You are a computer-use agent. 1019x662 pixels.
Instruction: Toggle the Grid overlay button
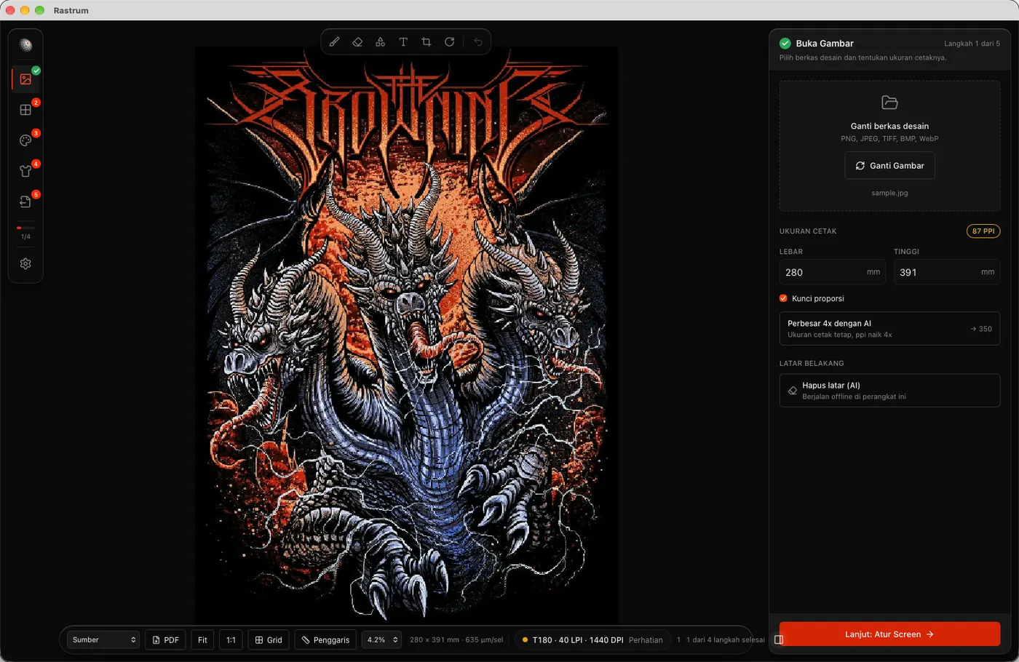click(x=269, y=640)
